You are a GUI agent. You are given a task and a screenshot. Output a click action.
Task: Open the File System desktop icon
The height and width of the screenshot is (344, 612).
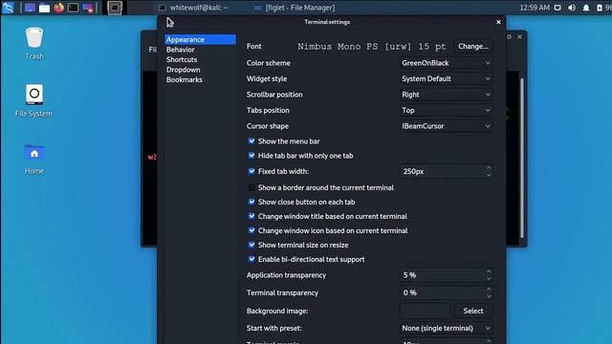click(33, 100)
